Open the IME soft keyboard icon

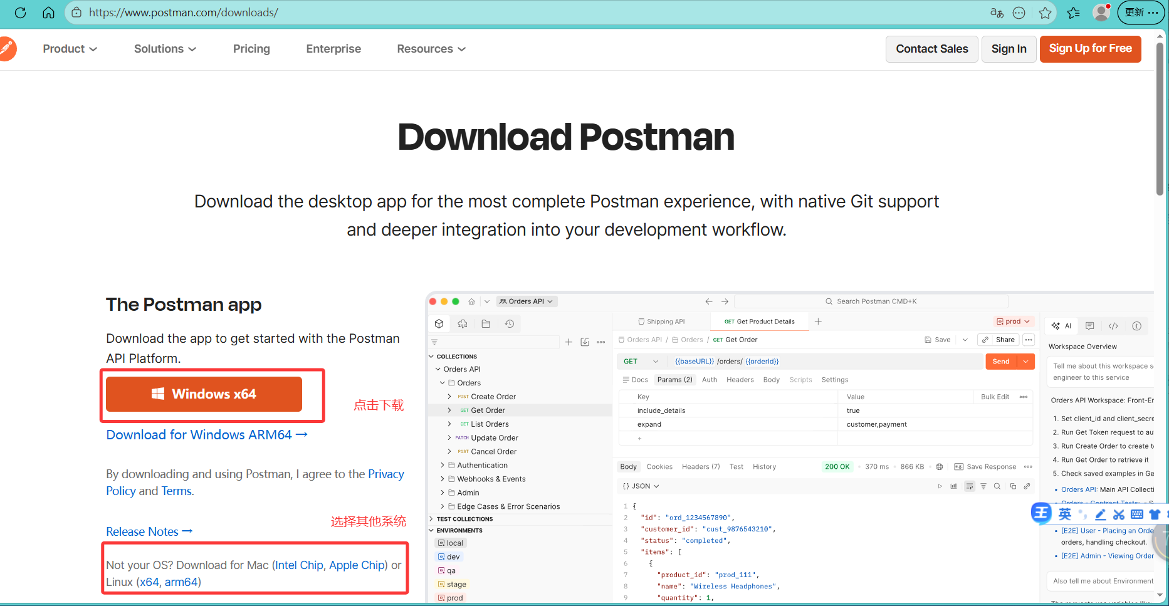coord(1137,515)
